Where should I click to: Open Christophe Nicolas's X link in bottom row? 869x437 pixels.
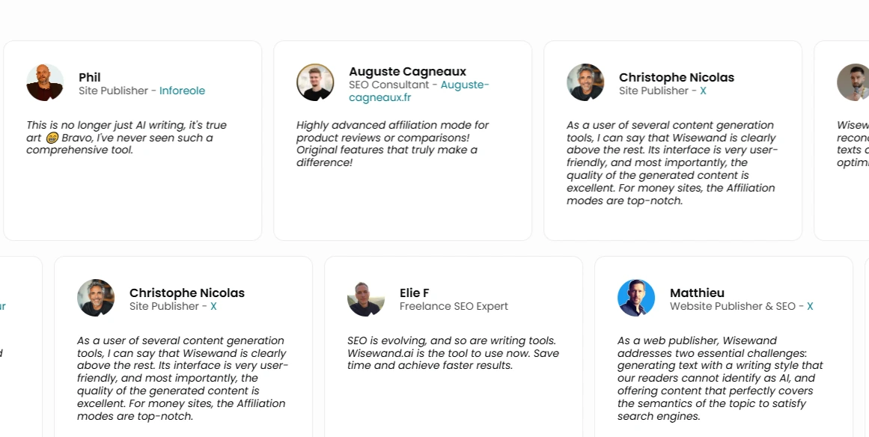coord(213,306)
